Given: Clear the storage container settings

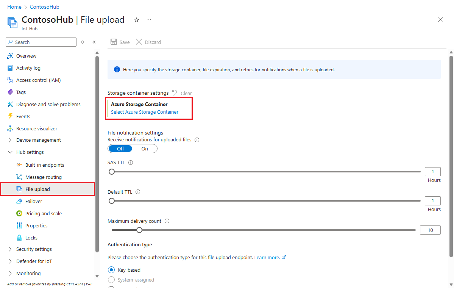Looking at the screenshot, I should (186, 93).
